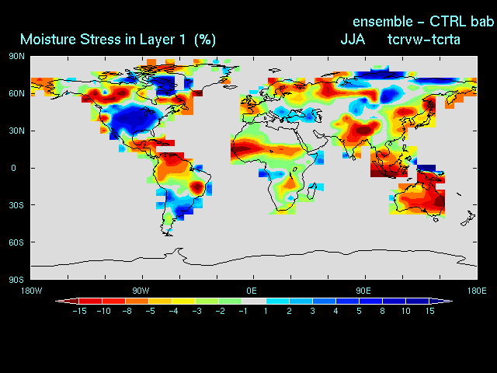The image size is (497, 373).
Task: Click the 'Moisture Stress in Layer 1 (%)' title
Action: click(x=118, y=40)
